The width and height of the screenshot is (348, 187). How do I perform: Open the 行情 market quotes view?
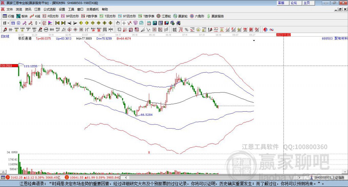(x=8, y=16)
